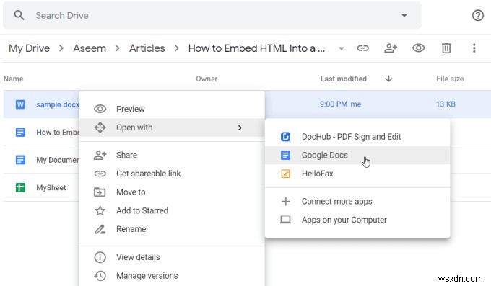Screen dimensions: 491x286
Task: Click the Preview eye icon in menu
Action: (x=100, y=109)
